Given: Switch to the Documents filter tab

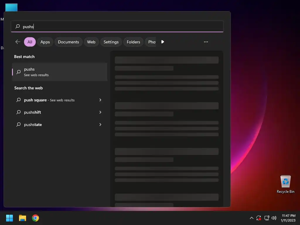Looking at the screenshot, I should point(68,42).
